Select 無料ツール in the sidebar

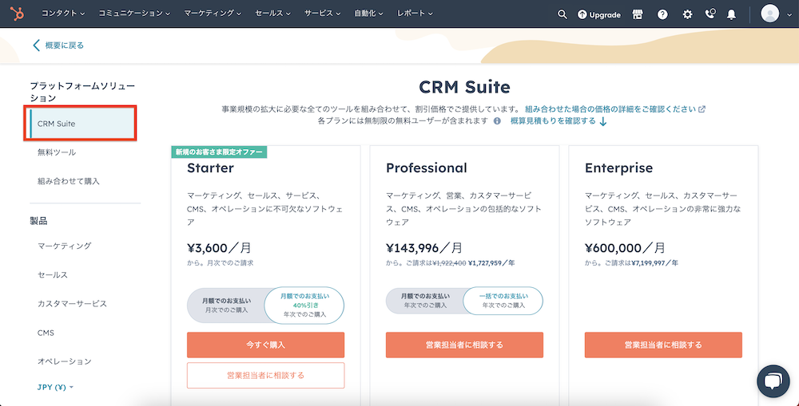point(57,152)
